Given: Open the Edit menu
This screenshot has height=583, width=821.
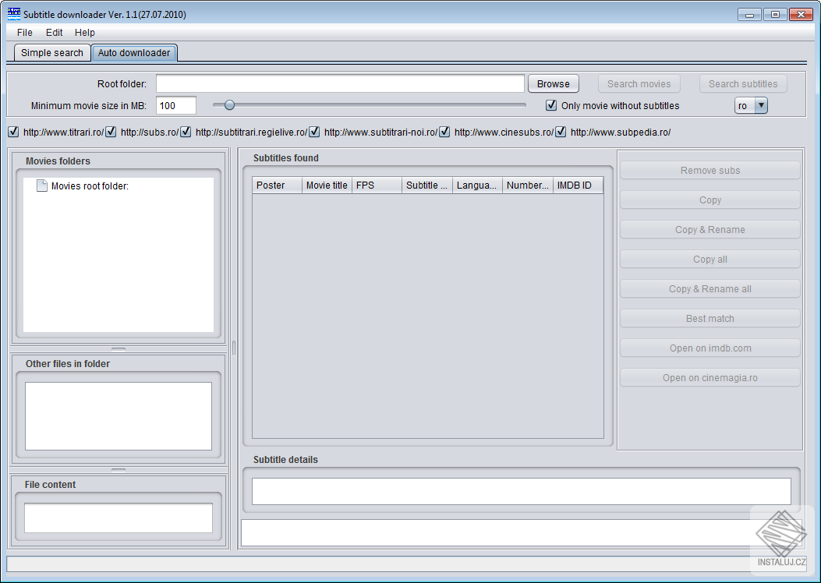Looking at the screenshot, I should [53, 33].
